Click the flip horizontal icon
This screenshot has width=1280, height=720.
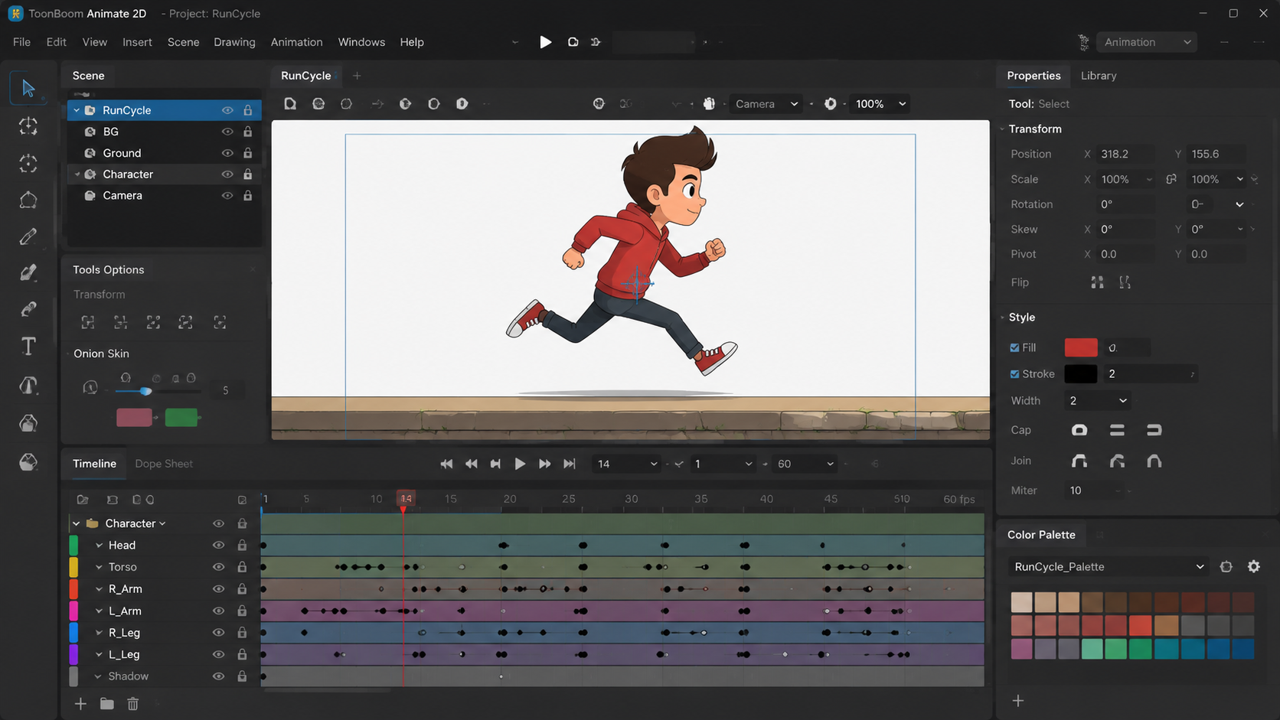pyautogui.click(x=1097, y=282)
